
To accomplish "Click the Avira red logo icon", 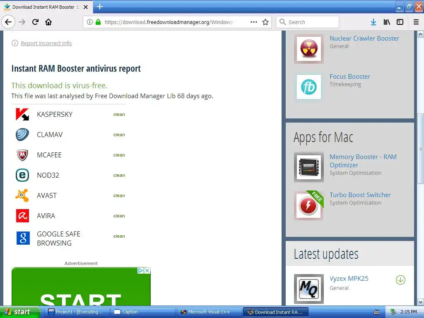I will (x=22, y=216).
